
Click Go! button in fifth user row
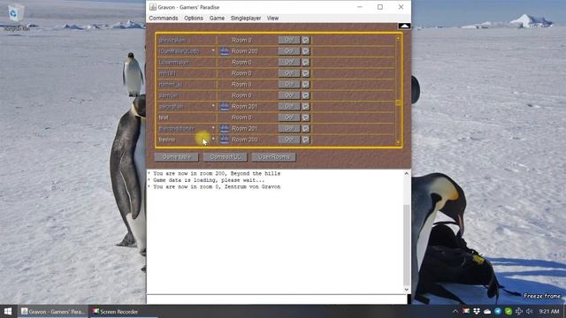[x=289, y=85]
